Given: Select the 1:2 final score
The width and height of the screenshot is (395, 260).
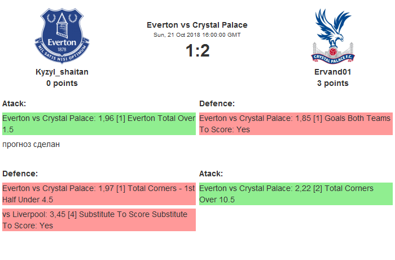Looking at the screenshot, I should tap(197, 50).
